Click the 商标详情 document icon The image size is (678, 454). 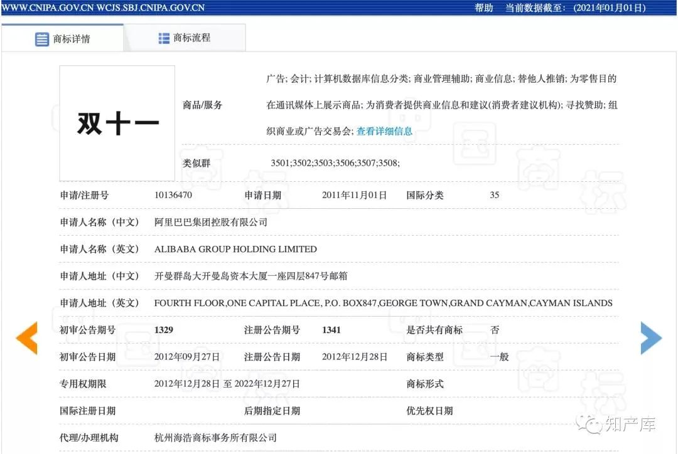coord(42,39)
